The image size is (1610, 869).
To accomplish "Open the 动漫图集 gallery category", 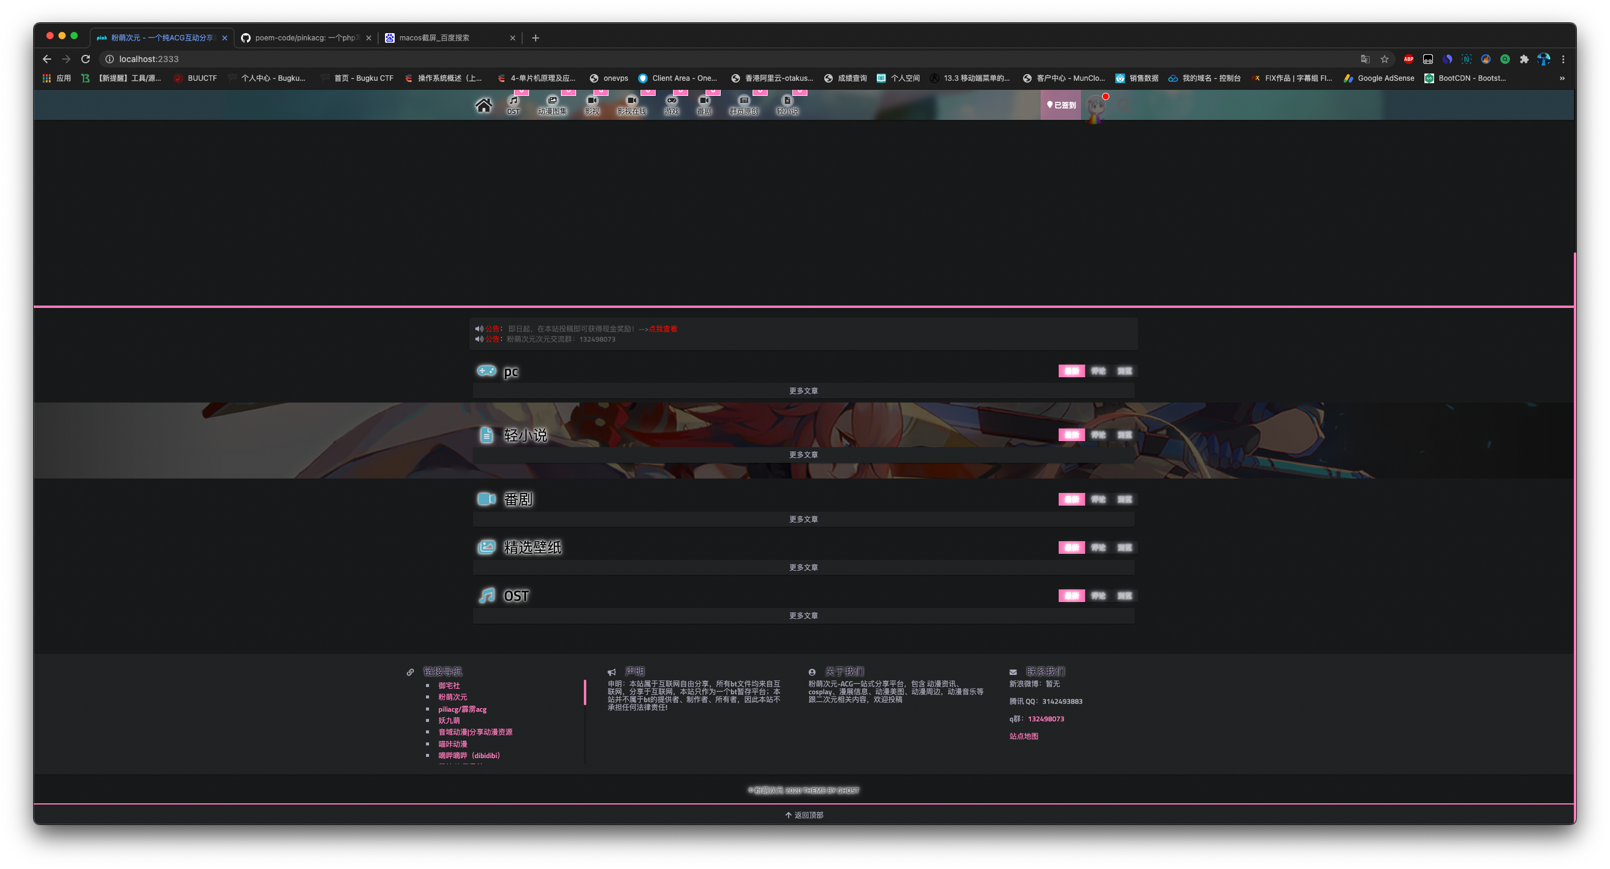I will pyautogui.click(x=552, y=105).
